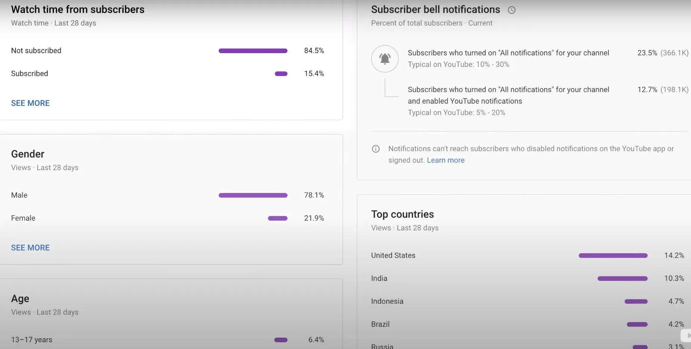Click the United States row label

393,255
